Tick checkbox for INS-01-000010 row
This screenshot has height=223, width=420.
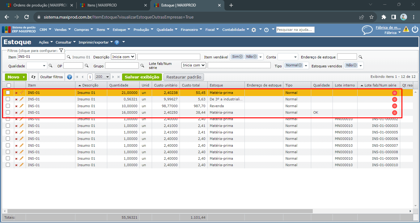coord(8,165)
